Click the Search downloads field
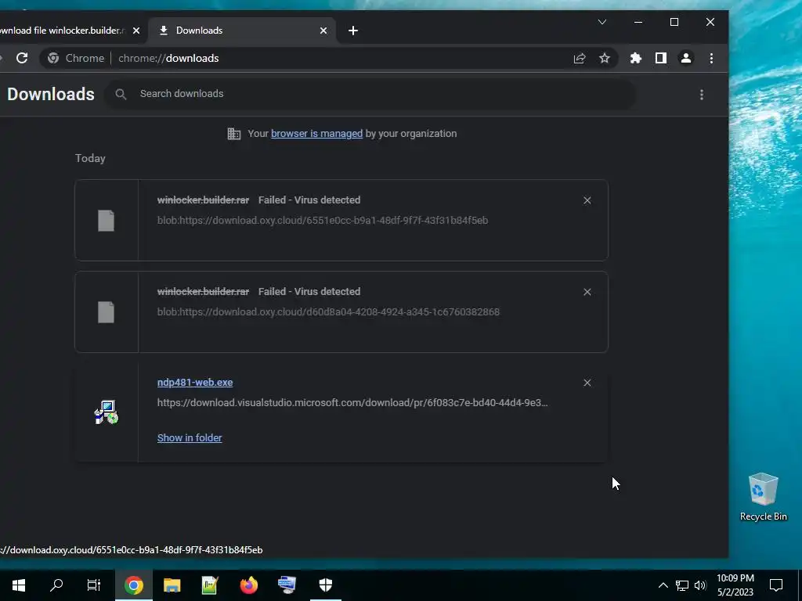The width and height of the screenshot is (802, 601). 370,94
